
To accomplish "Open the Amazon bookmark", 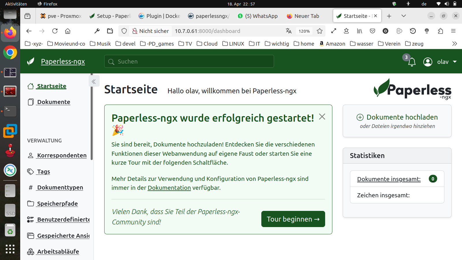I will pos(332,44).
